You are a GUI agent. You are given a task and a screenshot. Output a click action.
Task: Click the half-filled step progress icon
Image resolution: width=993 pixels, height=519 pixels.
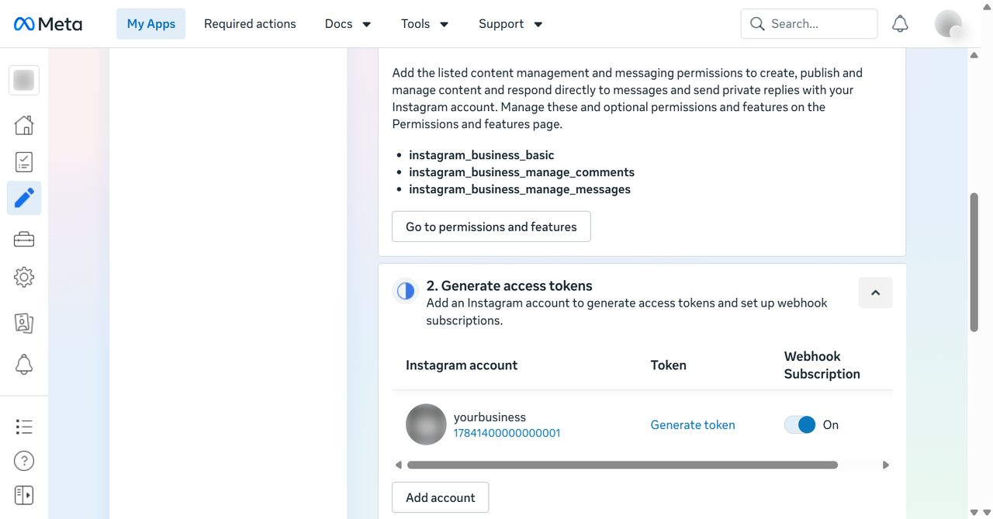[406, 291]
